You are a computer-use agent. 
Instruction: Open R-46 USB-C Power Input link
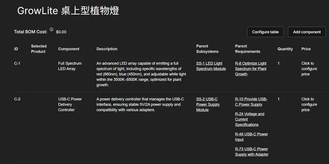point(251,137)
